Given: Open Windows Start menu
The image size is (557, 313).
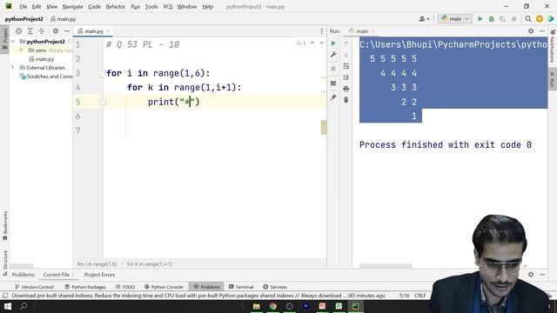Looking at the screenshot, I should pos(8,306).
